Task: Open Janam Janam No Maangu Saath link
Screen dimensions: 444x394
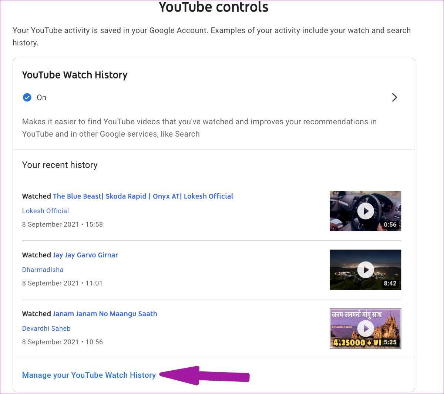Action: click(x=105, y=314)
